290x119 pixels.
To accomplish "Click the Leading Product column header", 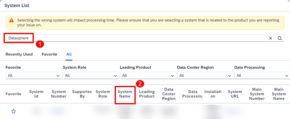I will pos(147,94).
